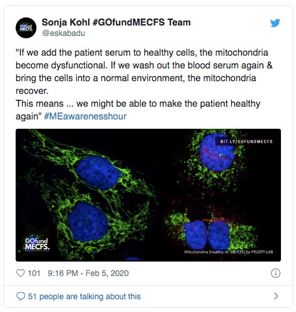Open the tweet info circle icon
Viewport: 296px width, 312px height.
[x=276, y=273]
